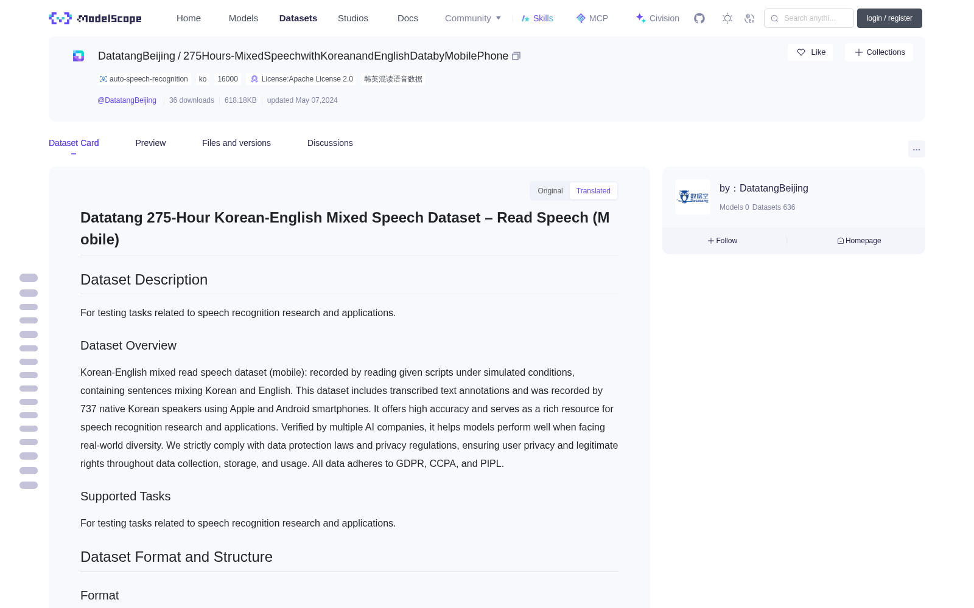
Task: Click the "618.18KB" size text
Action: point(240,100)
